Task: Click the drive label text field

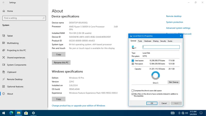Action: pos(161,47)
